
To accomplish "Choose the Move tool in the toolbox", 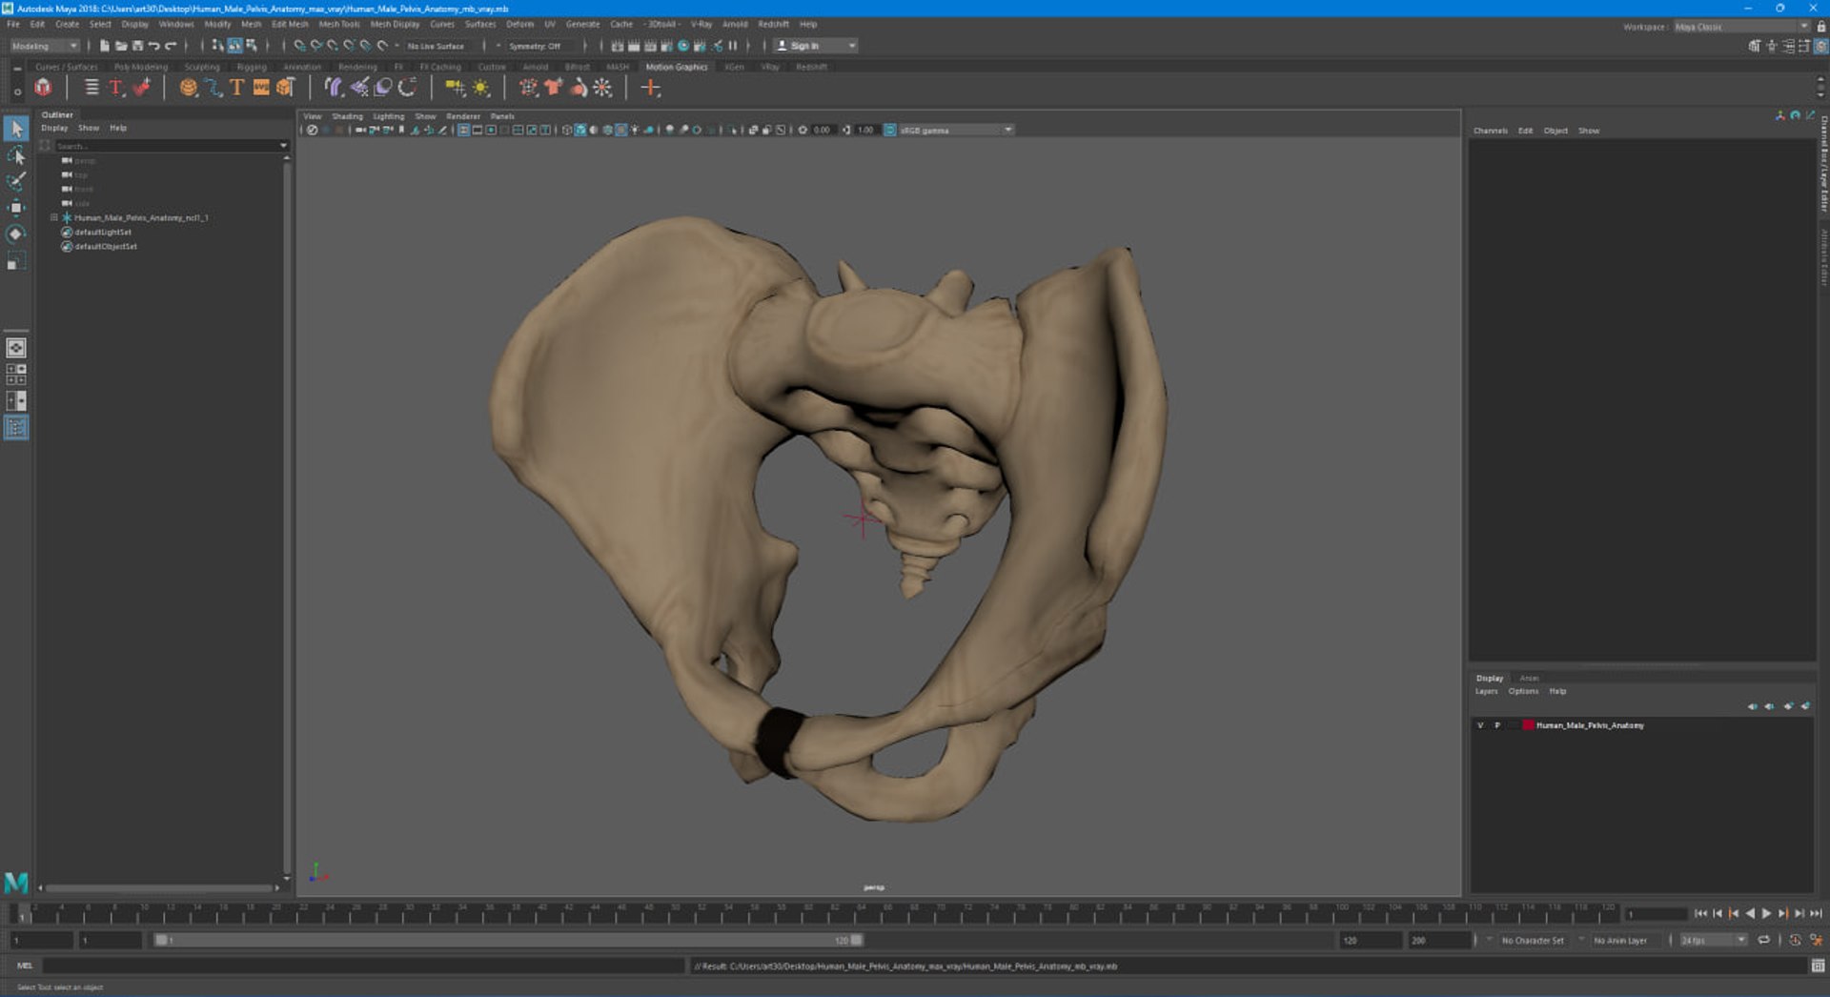I will coord(16,208).
